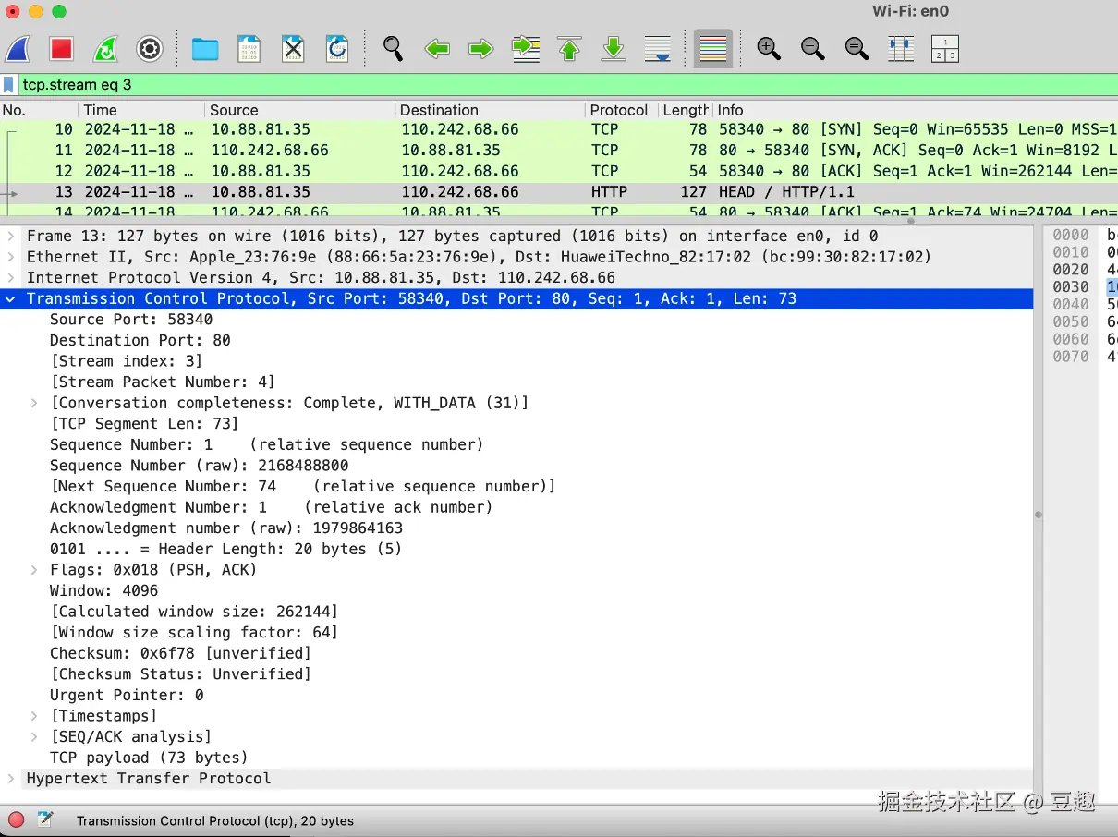Click the Length column header
Viewport: 1118px width, 837px height.
685,110
